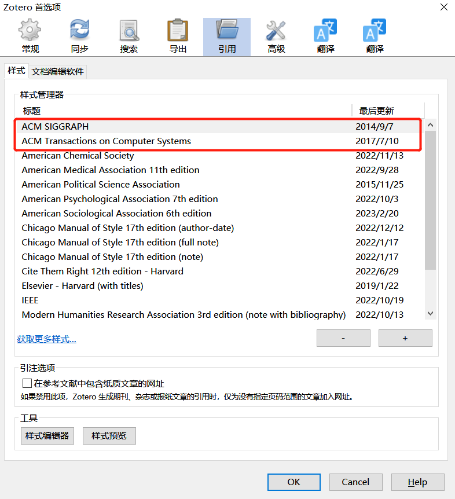Image resolution: width=455 pixels, height=499 pixels.
Task: Click the 2019/1/22 date cell
Action: [x=377, y=286]
